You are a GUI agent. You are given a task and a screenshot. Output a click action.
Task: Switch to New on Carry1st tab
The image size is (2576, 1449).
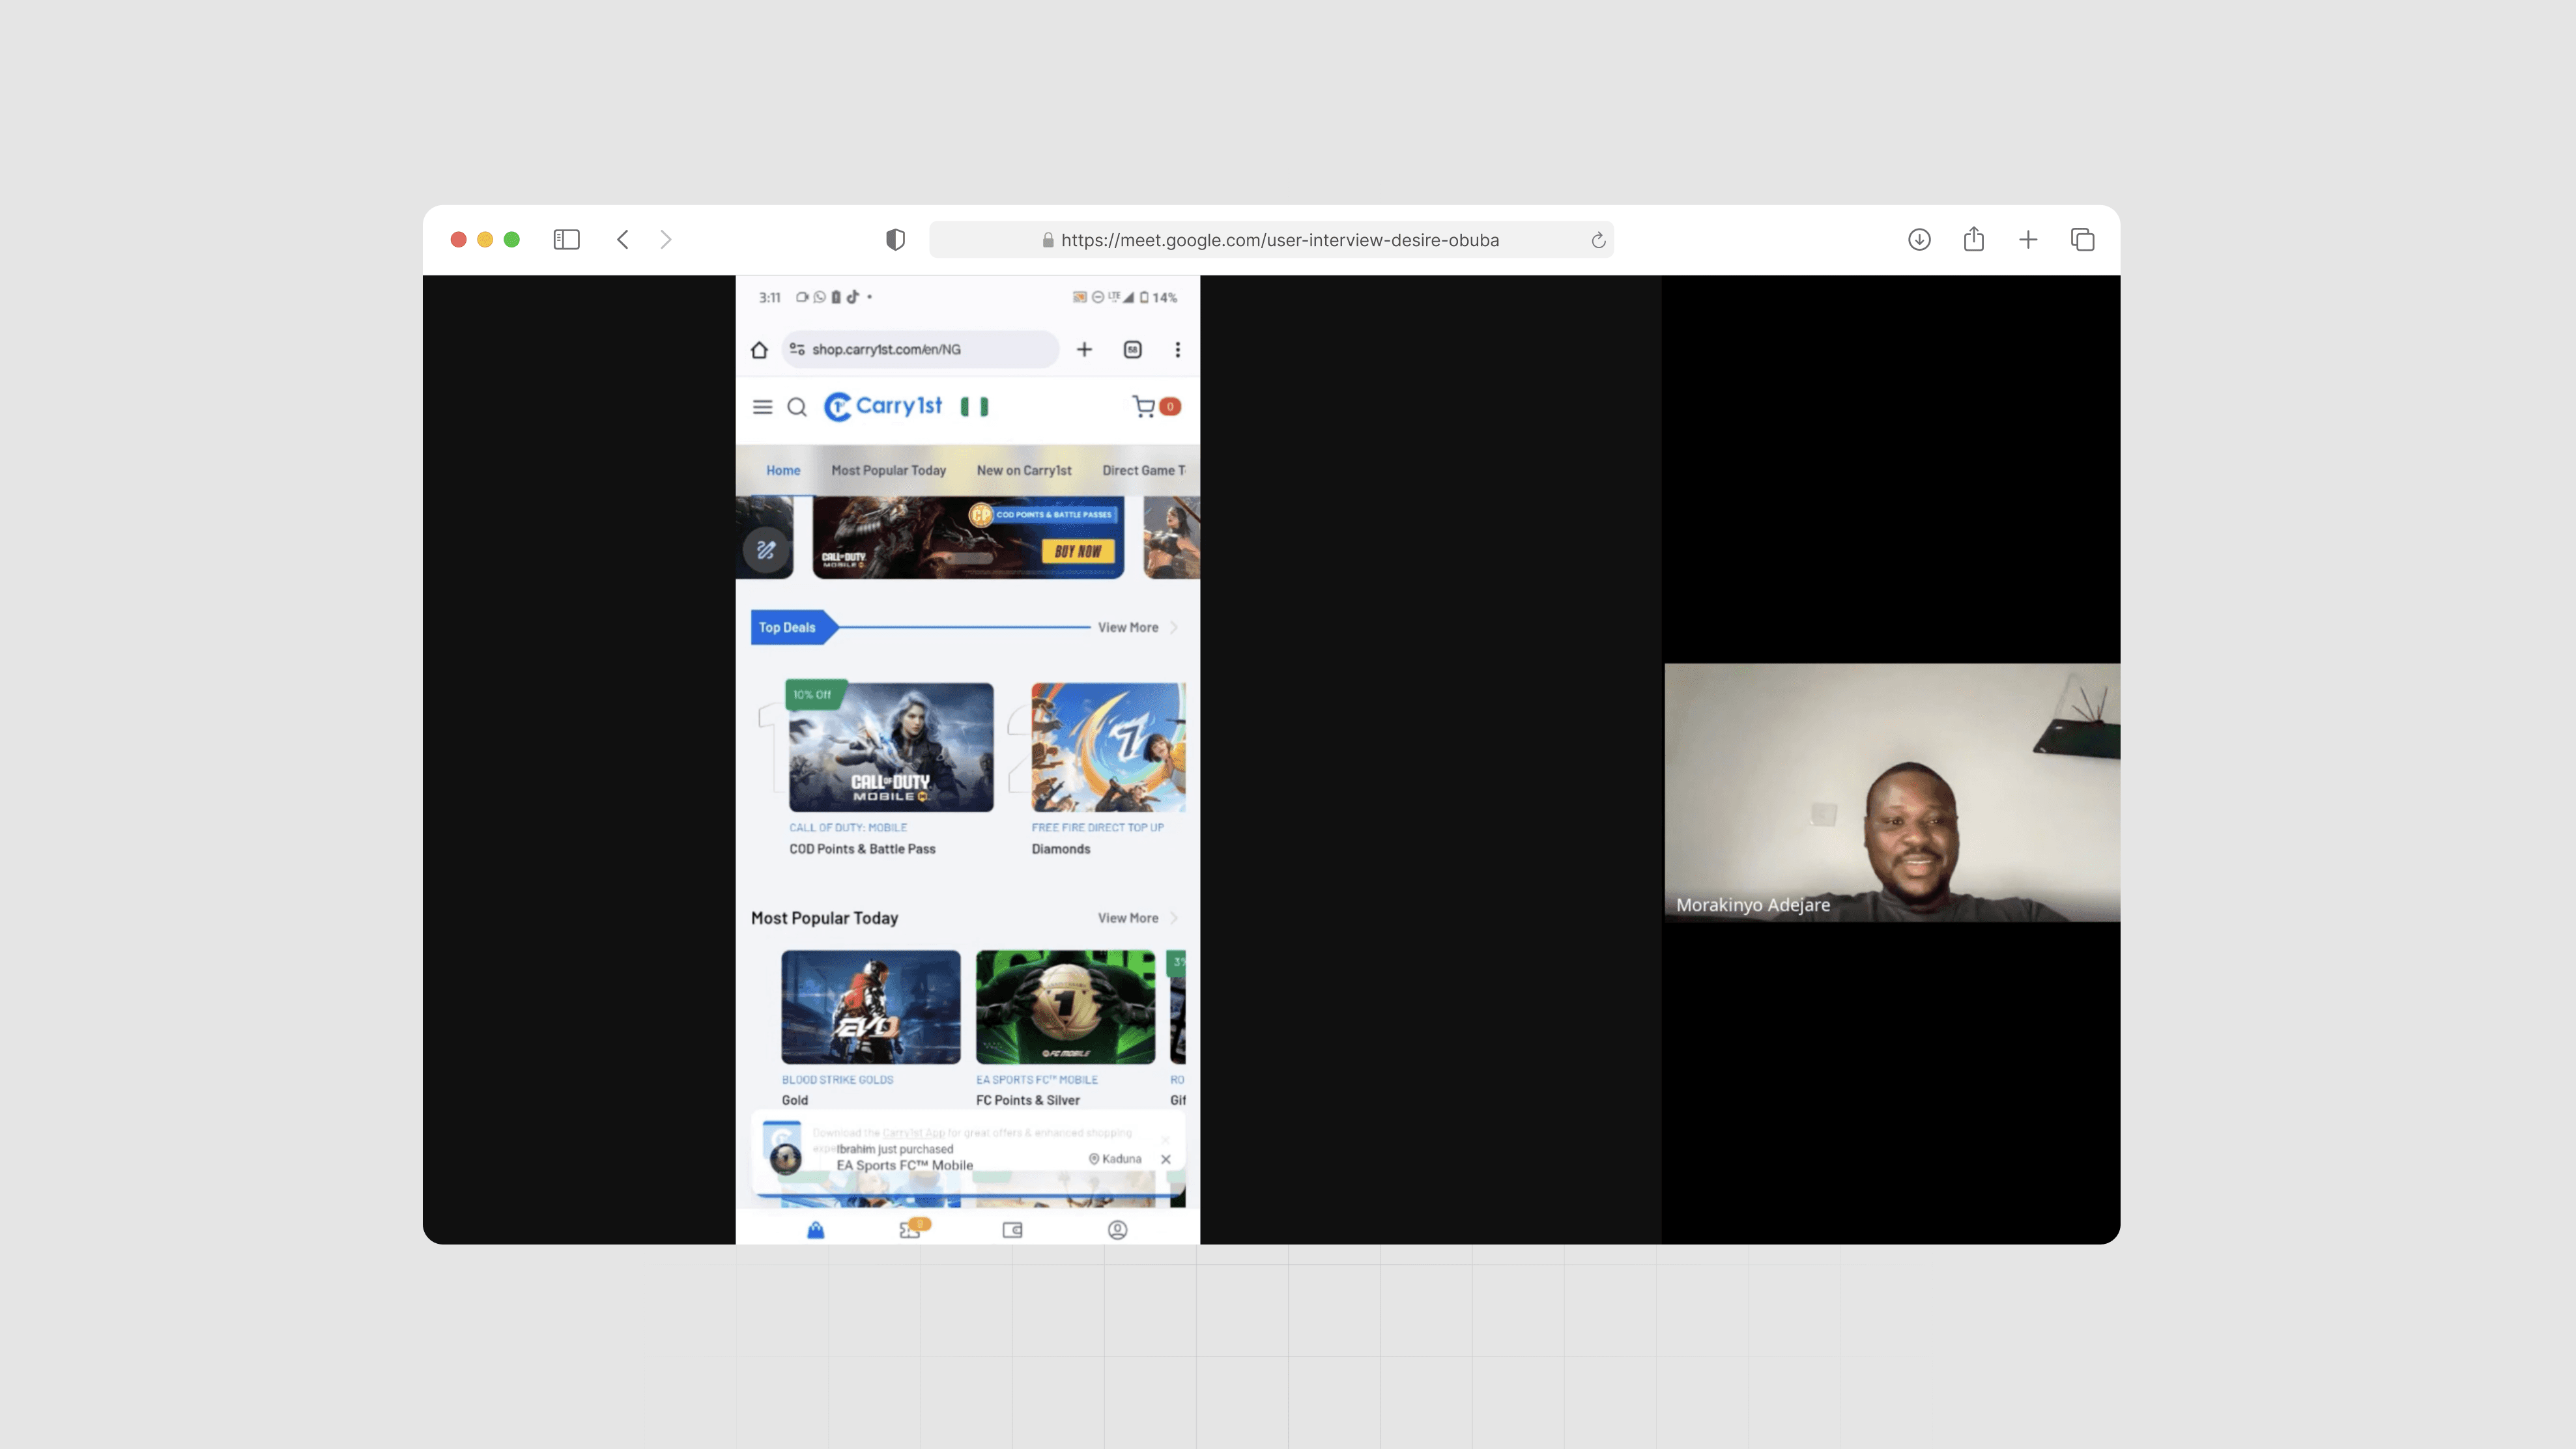click(1023, 471)
